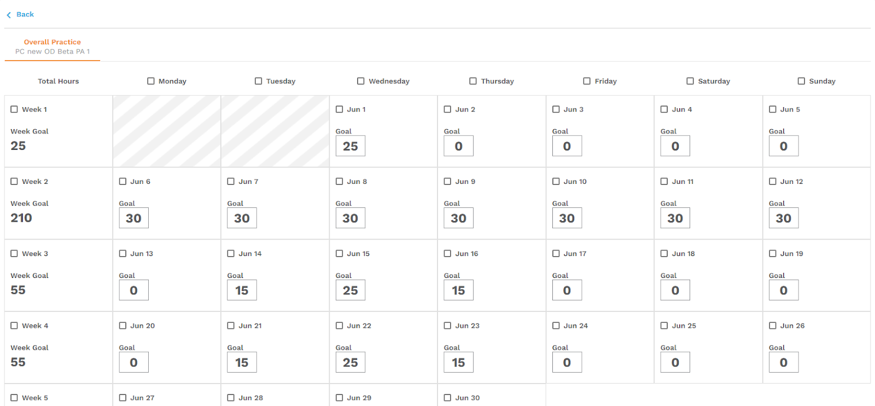Viewport: 875px width, 406px height.
Task: Edit the Jun 6 goal input
Action: point(133,218)
